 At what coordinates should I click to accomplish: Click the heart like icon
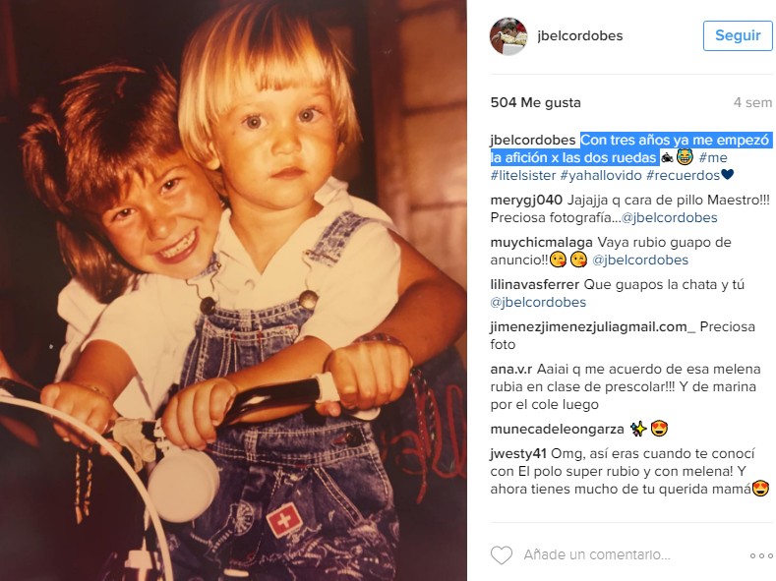pyautogui.click(x=502, y=554)
